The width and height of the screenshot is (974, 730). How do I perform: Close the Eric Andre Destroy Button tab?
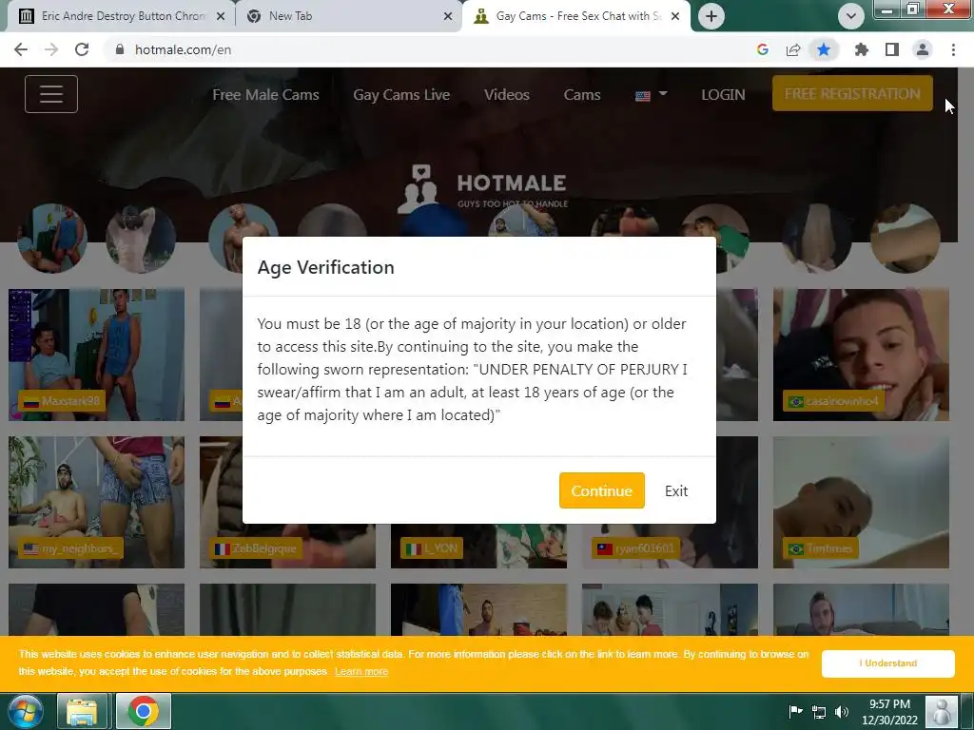[x=221, y=16]
